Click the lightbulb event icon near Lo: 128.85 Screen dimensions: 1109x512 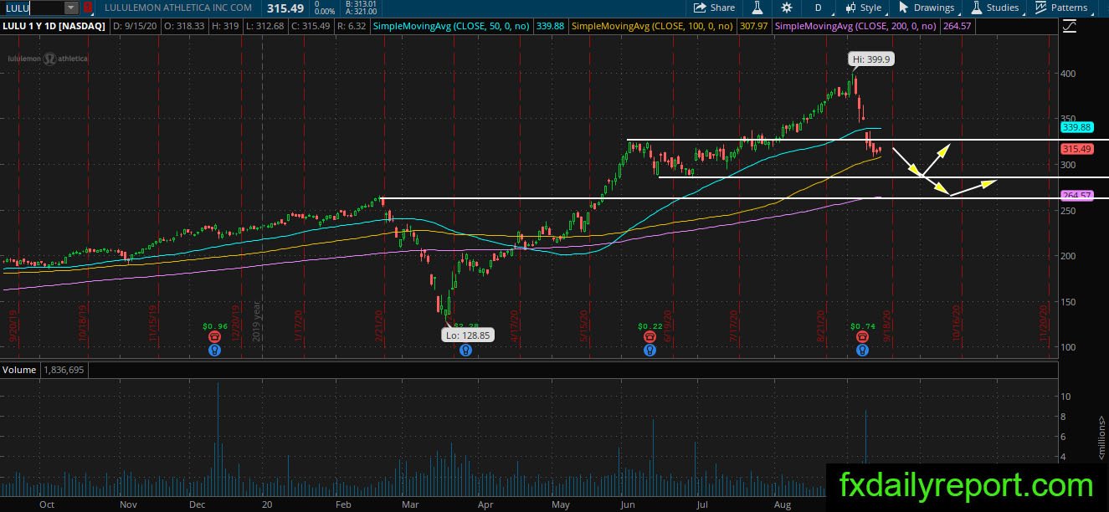(465, 351)
